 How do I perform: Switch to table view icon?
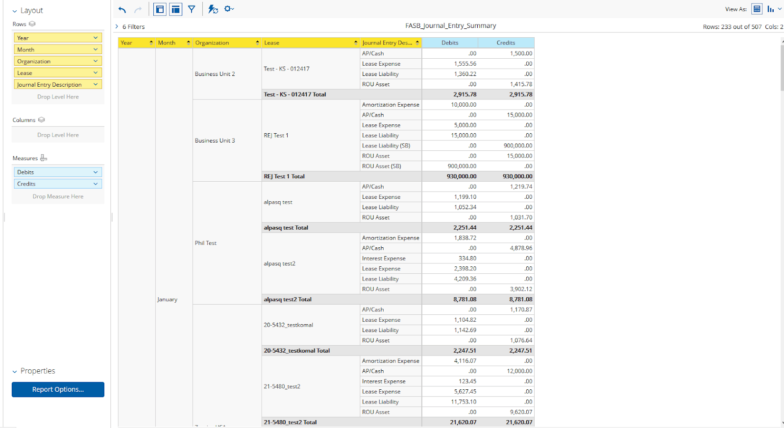757,9
